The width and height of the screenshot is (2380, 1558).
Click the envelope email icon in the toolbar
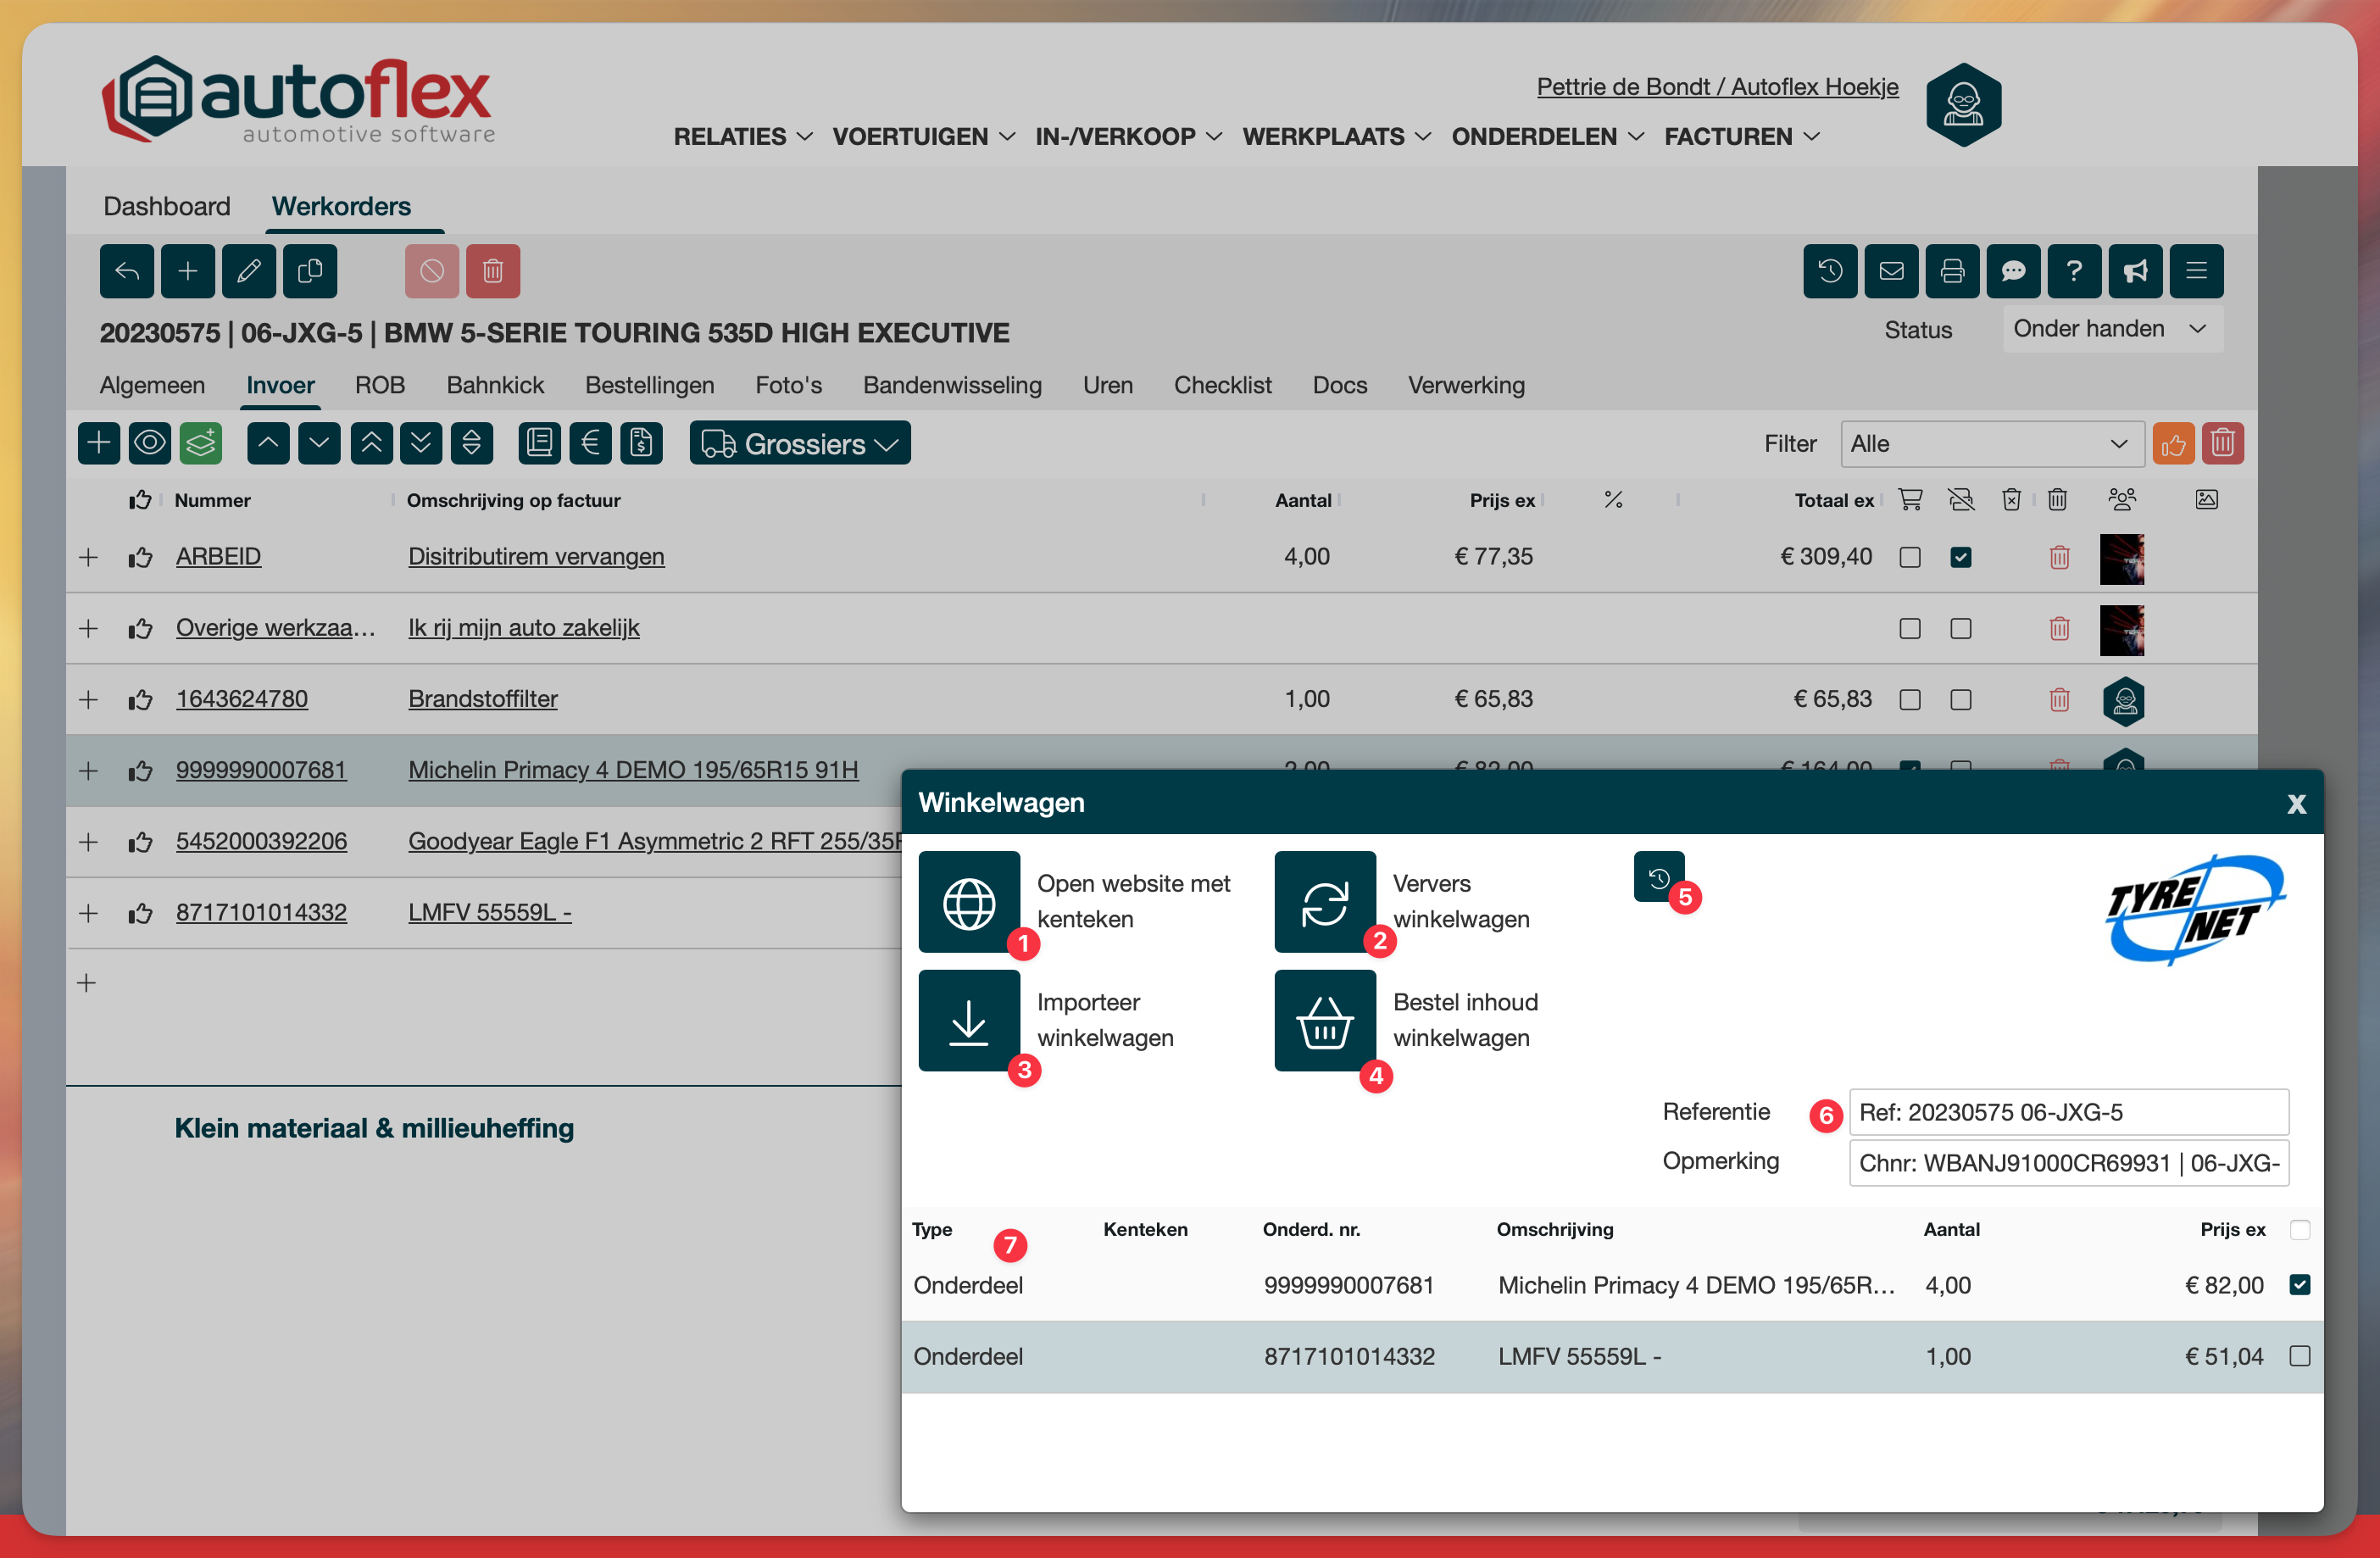tap(1890, 271)
